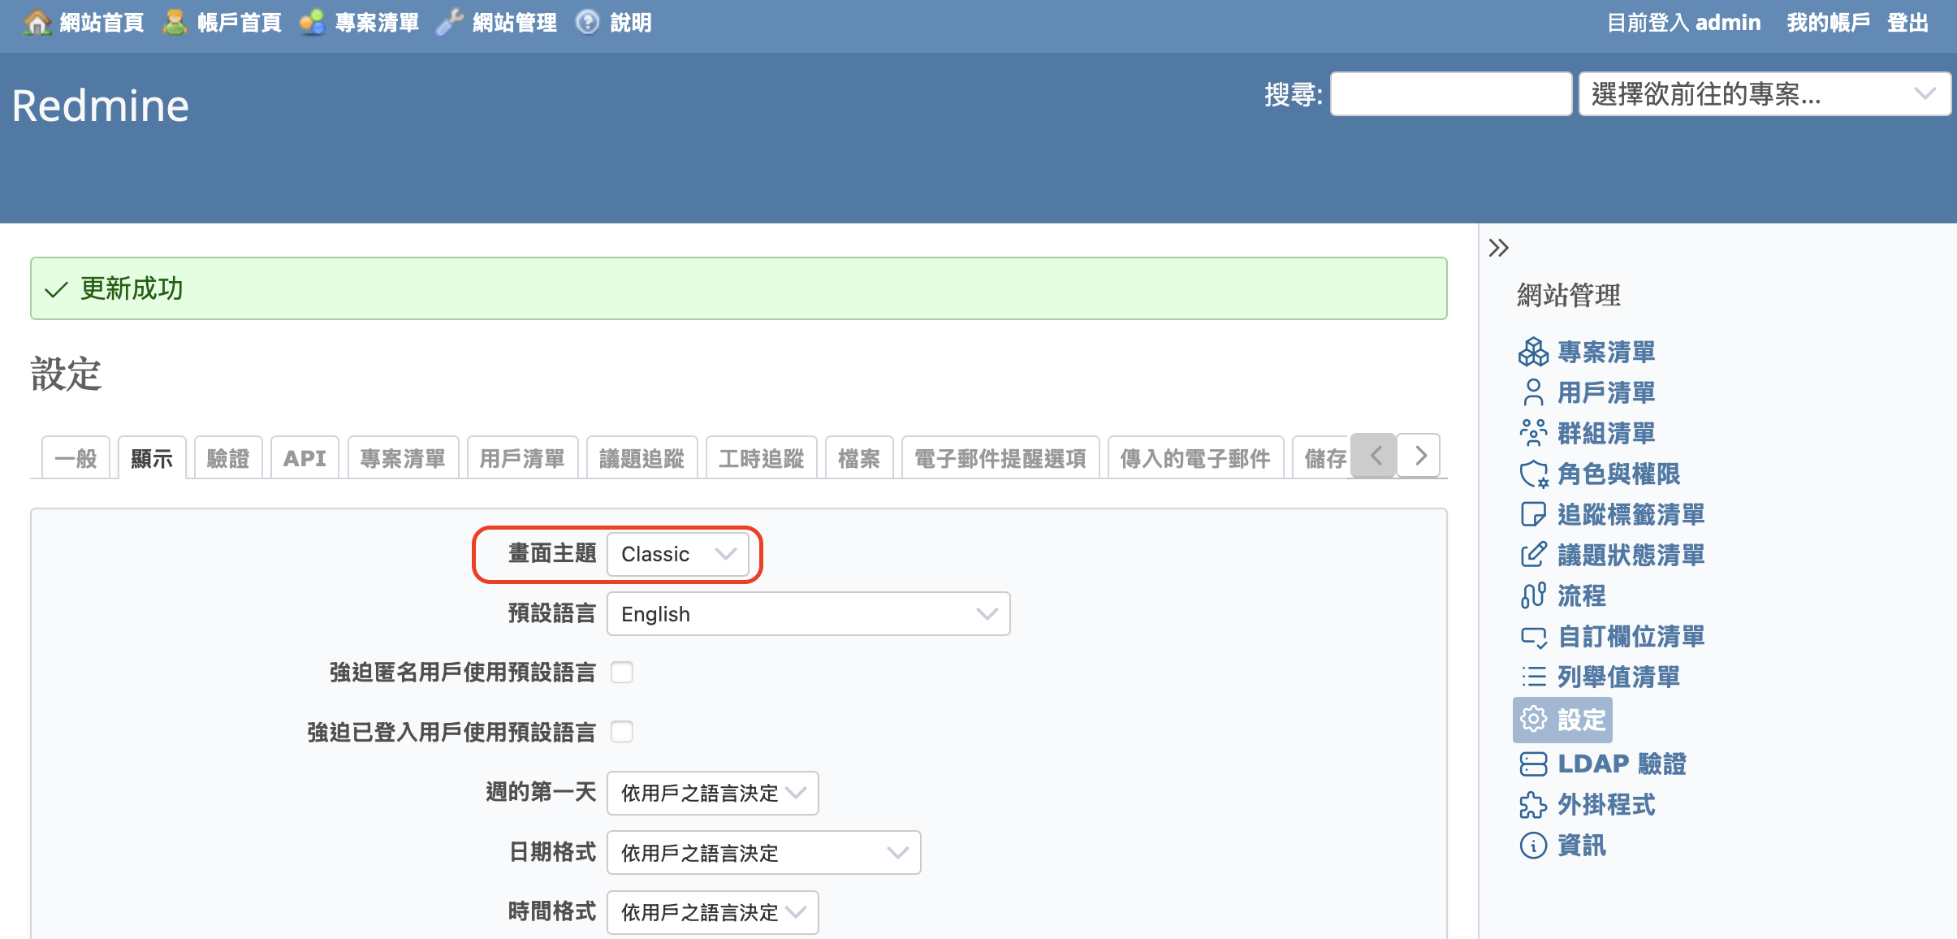
Task: Click the cubes icon for 專案清單 in sidebar
Action: point(1533,352)
